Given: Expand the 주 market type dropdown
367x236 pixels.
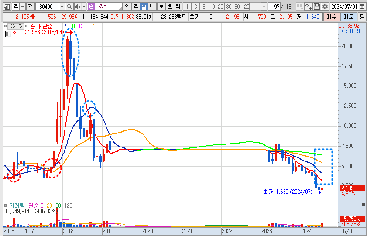Looking at the screenshot, I should (x=22, y=7).
